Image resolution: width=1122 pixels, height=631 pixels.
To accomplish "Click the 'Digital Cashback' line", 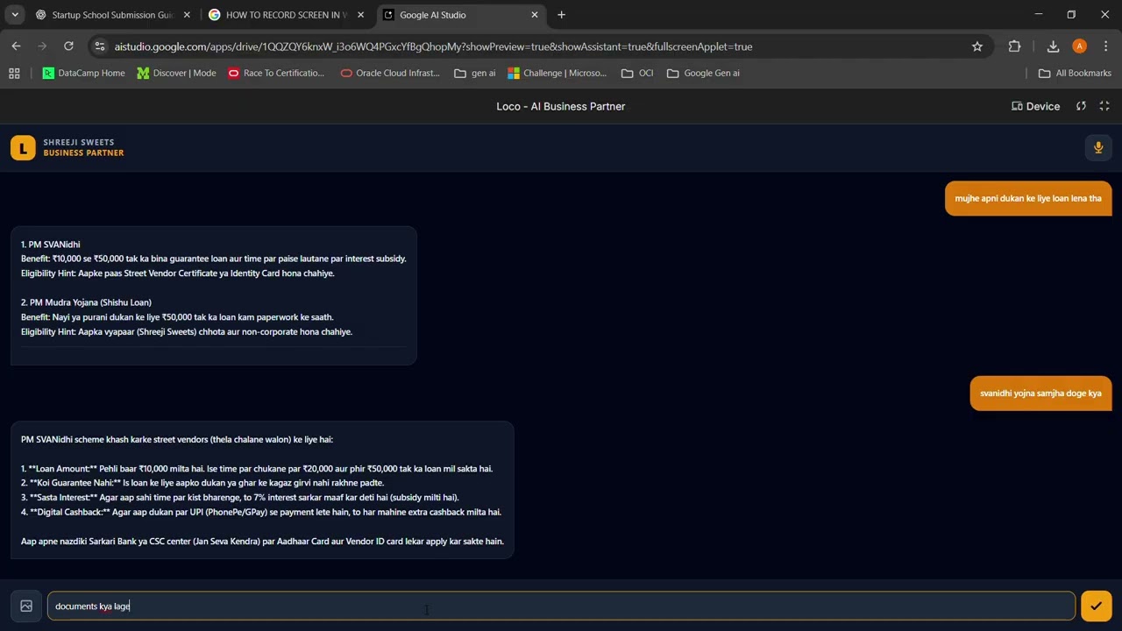I will coord(261,512).
